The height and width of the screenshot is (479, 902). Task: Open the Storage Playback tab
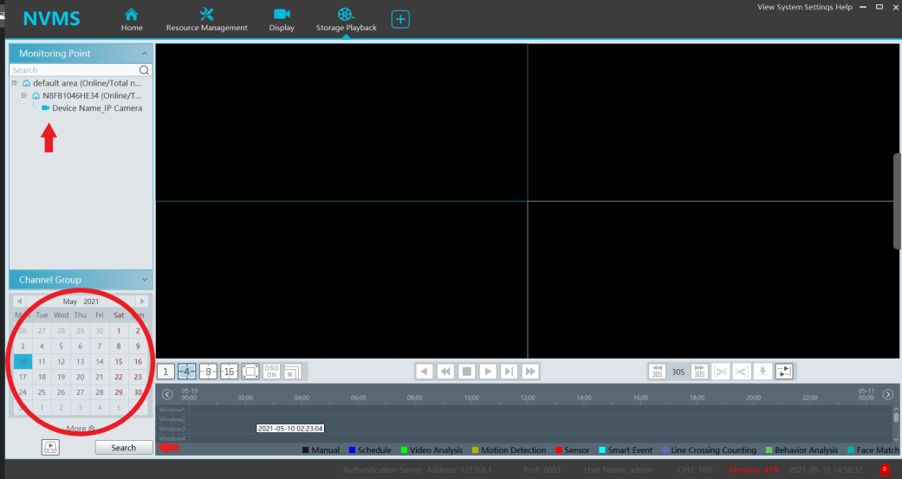346,19
